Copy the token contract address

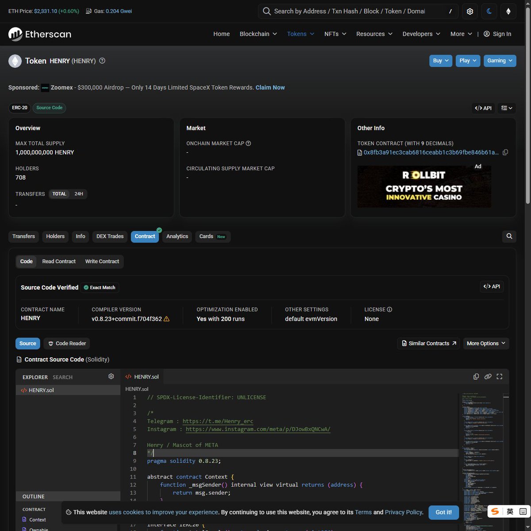505,152
